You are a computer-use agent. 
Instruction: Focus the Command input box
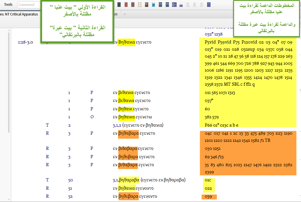[29, 5]
